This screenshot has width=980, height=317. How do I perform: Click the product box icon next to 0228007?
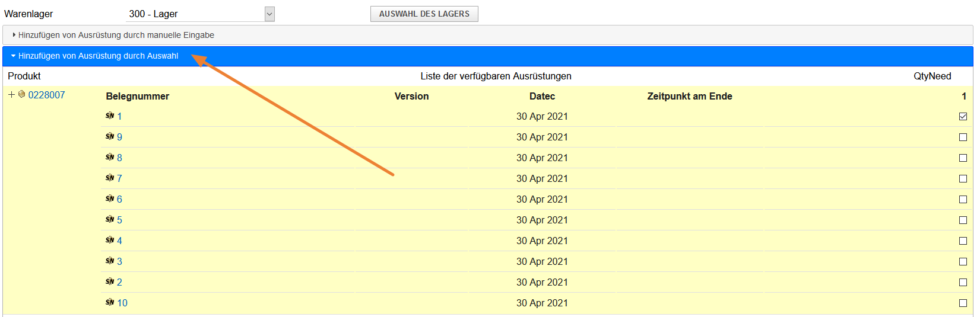tap(22, 94)
